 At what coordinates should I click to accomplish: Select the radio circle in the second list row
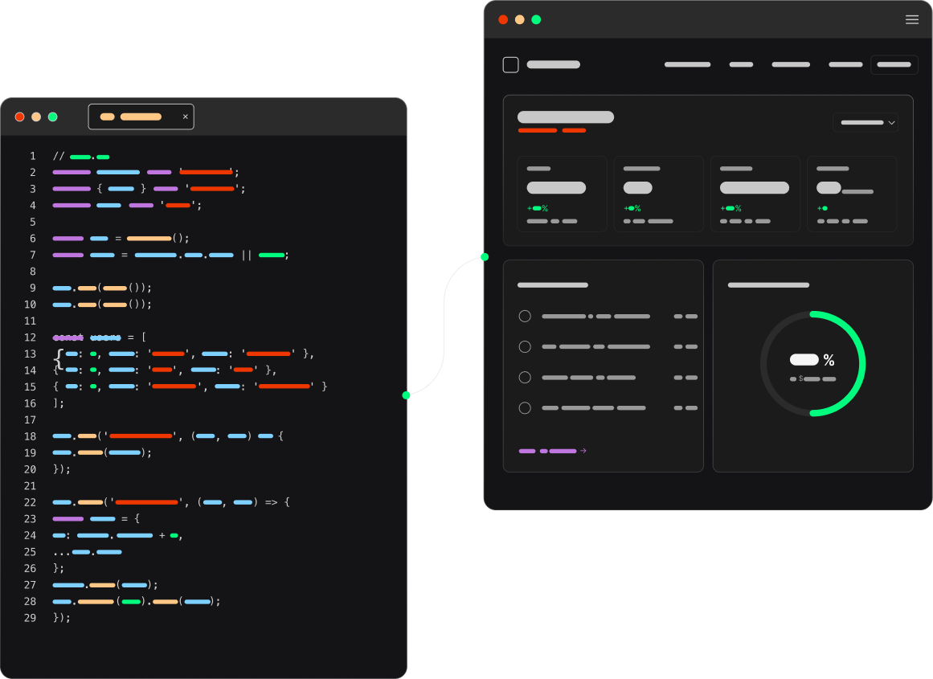525,346
